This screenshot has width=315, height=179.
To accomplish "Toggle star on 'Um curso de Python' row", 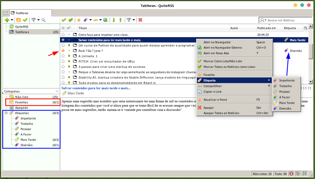I will click(63, 45).
